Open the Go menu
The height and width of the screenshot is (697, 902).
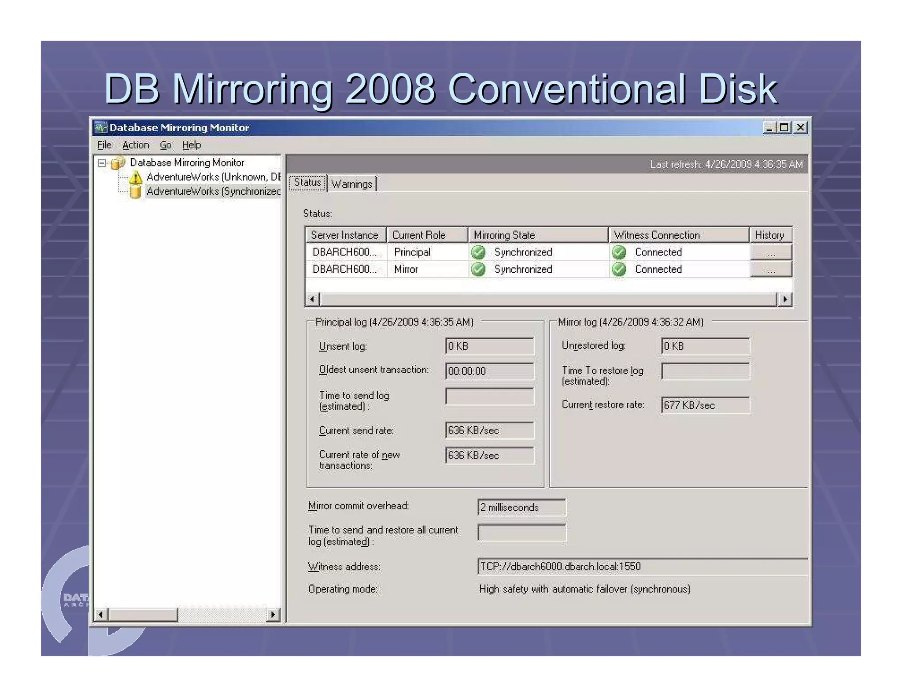click(166, 145)
